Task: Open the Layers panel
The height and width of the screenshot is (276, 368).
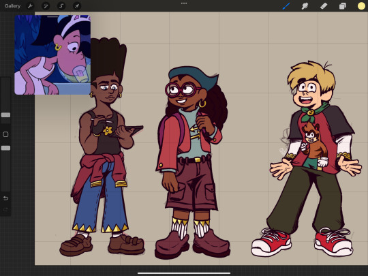Action: [x=342, y=6]
